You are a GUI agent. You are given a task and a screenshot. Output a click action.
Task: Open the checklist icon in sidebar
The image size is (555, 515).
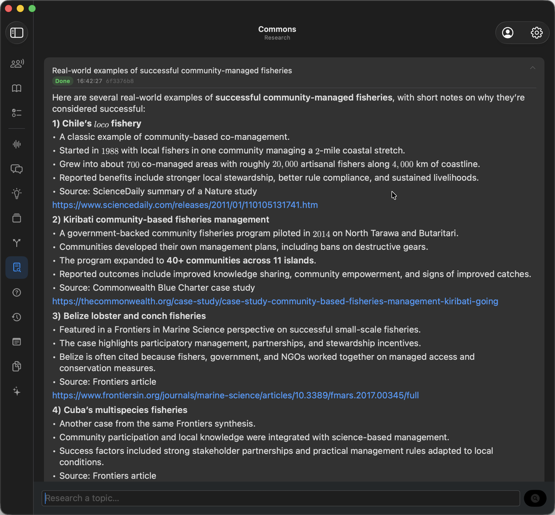16,113
